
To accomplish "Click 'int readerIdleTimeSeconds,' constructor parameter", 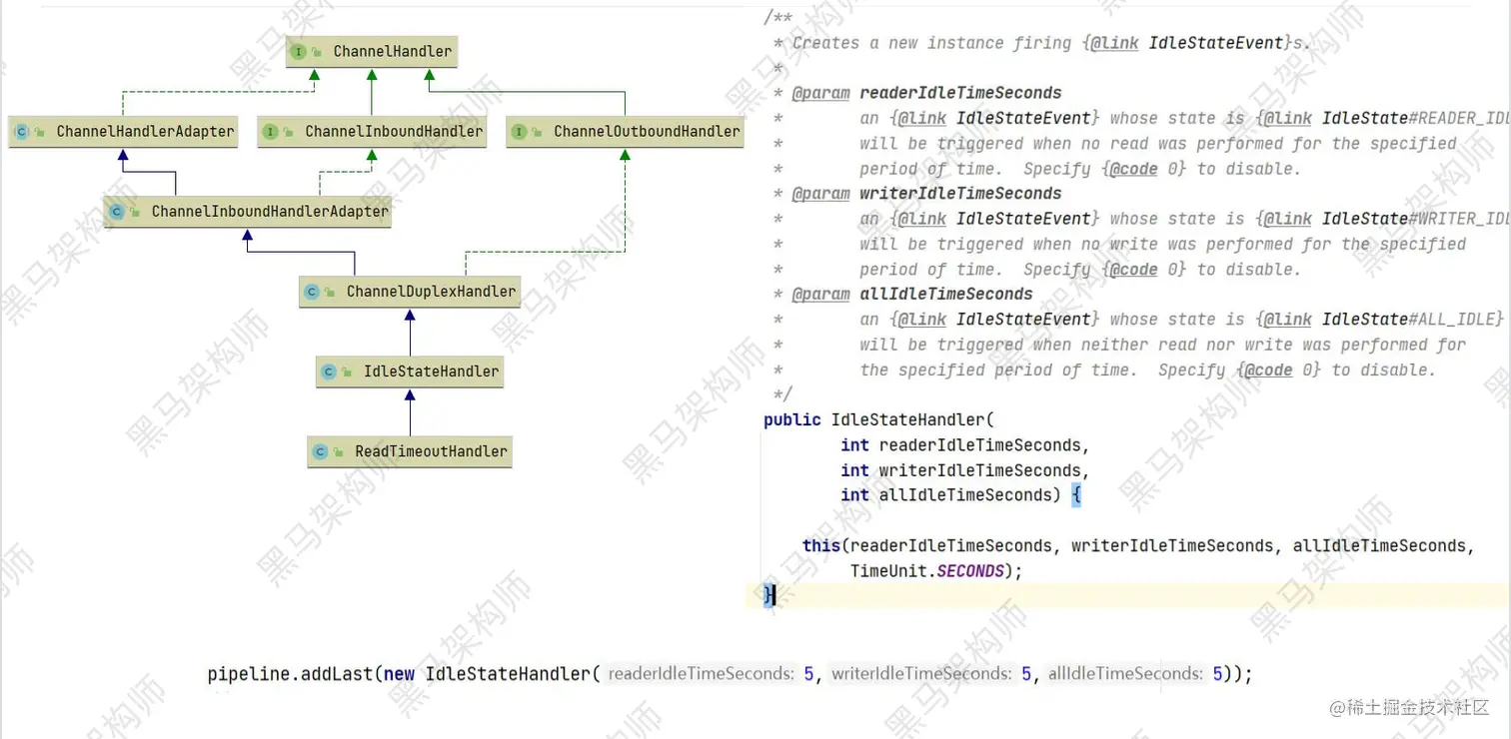I will coord(965,445).
